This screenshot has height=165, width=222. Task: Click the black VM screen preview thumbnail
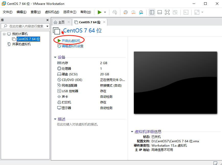175,83
